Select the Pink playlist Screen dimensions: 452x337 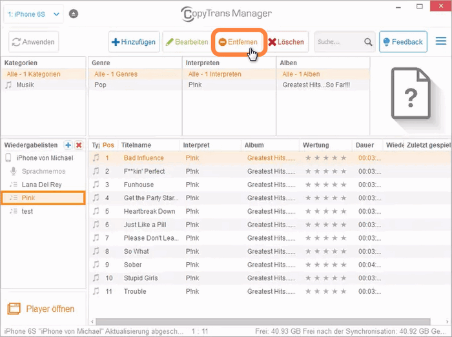tap(43, 198)
